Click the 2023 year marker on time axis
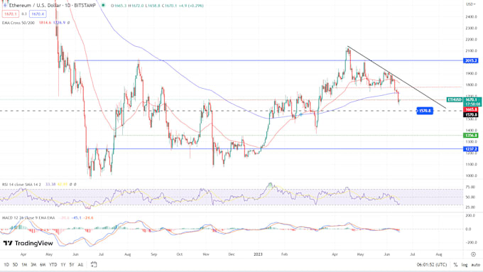This screenshot has height=272, width=483. (258, 254)
